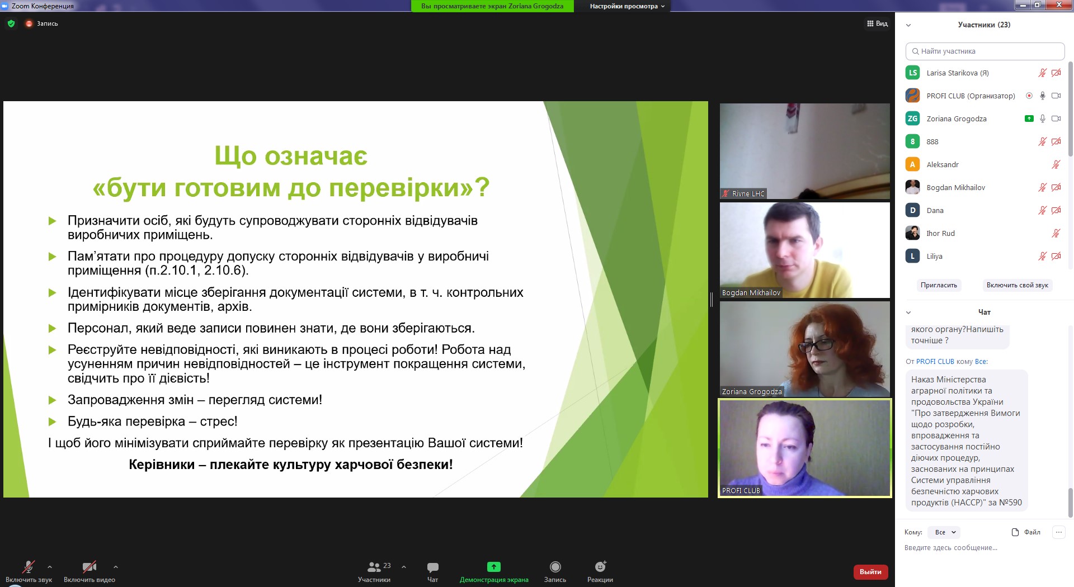Image resolution: width=1074 pixels, height=587 pixels.
Task: Open chat more options ellipsis button
Action: tap(1058, 532)
